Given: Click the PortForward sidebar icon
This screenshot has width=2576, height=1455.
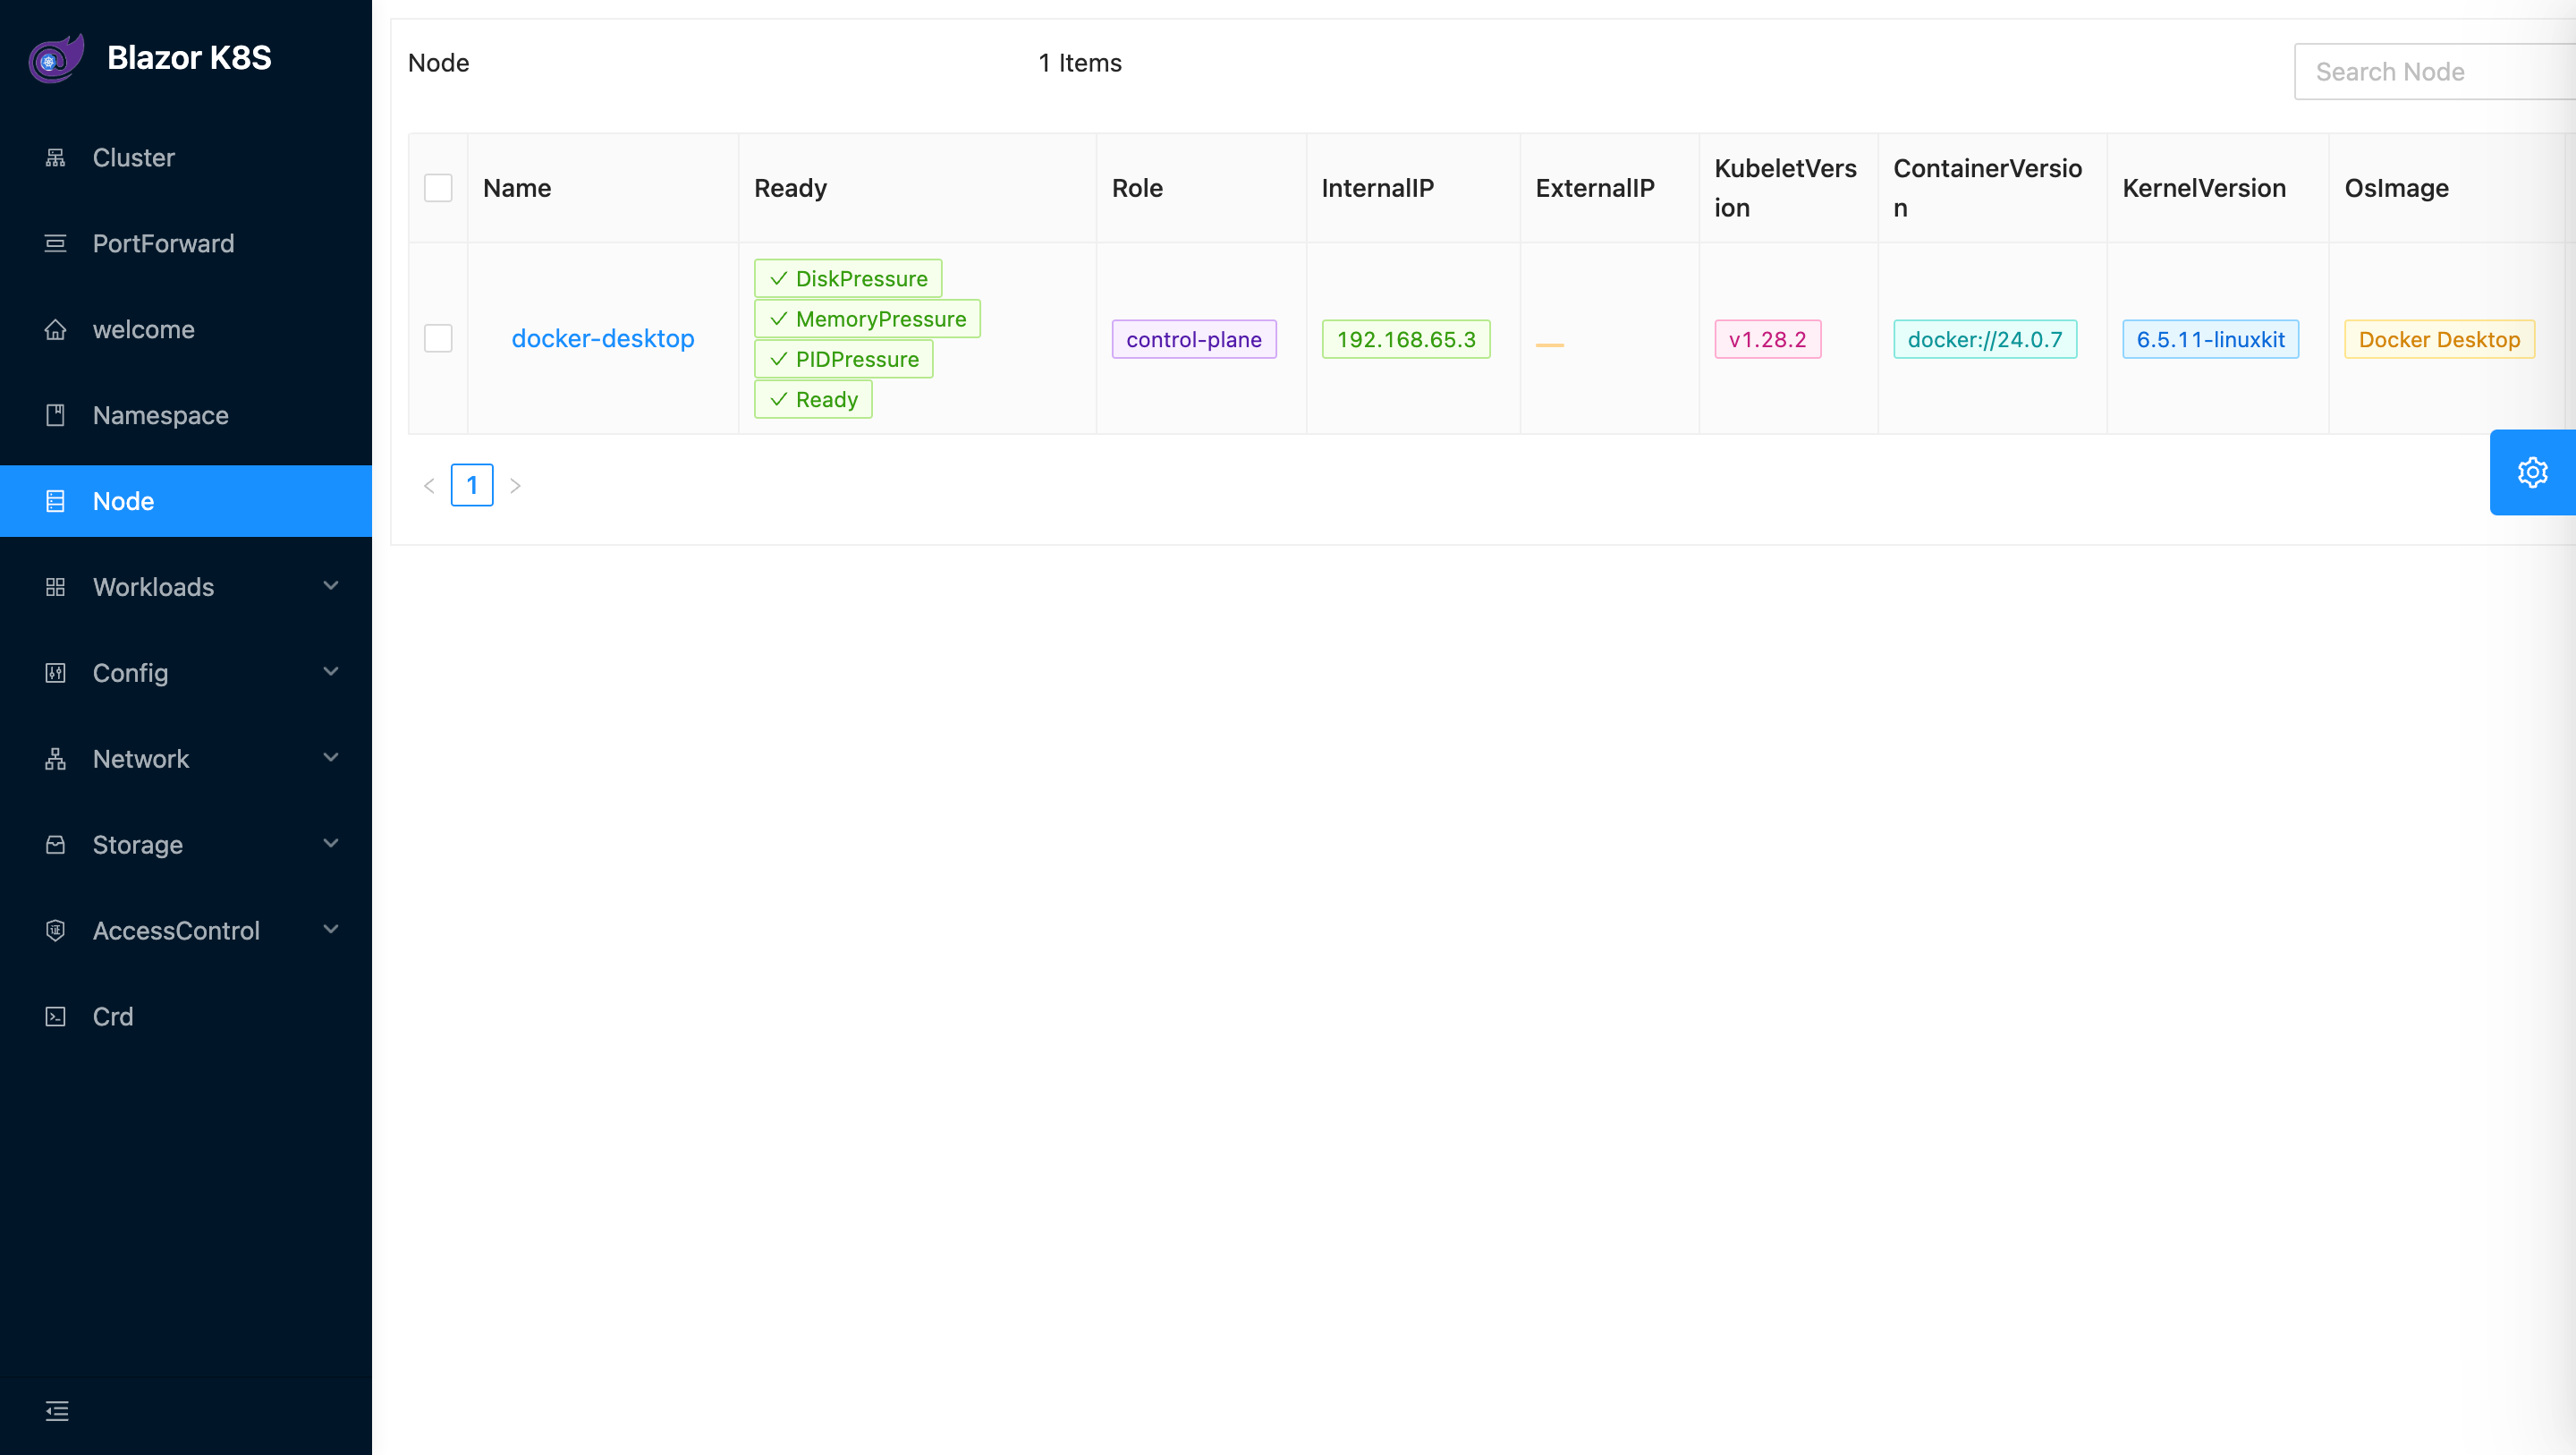Looking at the screenshot, I should (x=56, y=243).
